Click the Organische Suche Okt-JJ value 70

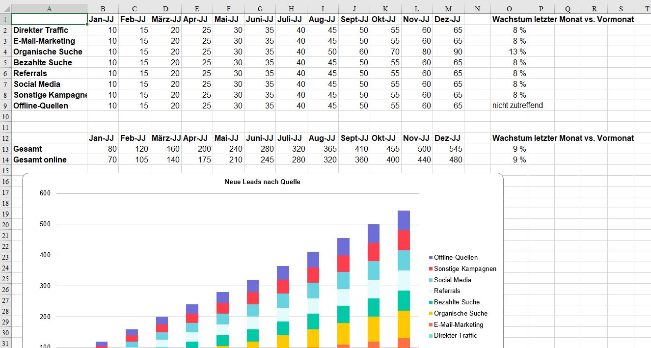coord(385,52)
